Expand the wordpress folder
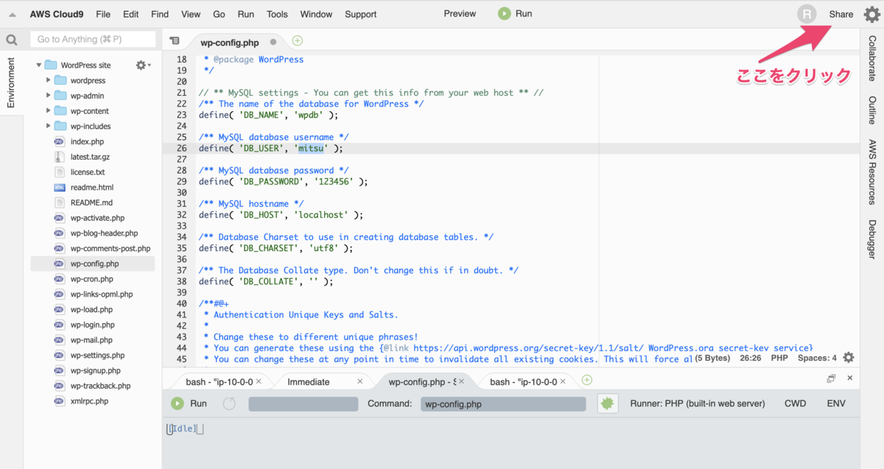884x469 pixels. (x=49, y=80)
